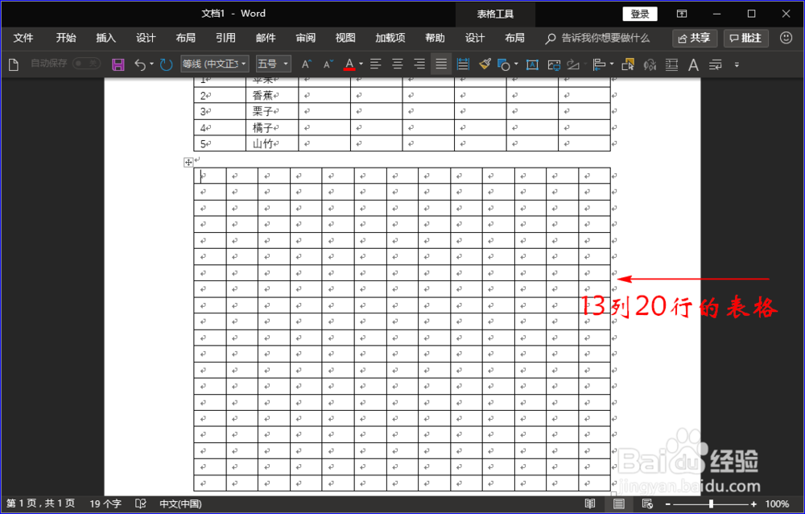Click the 19 个字 word count
Screen dimensions: 805x514
click(x=105, y=504)
